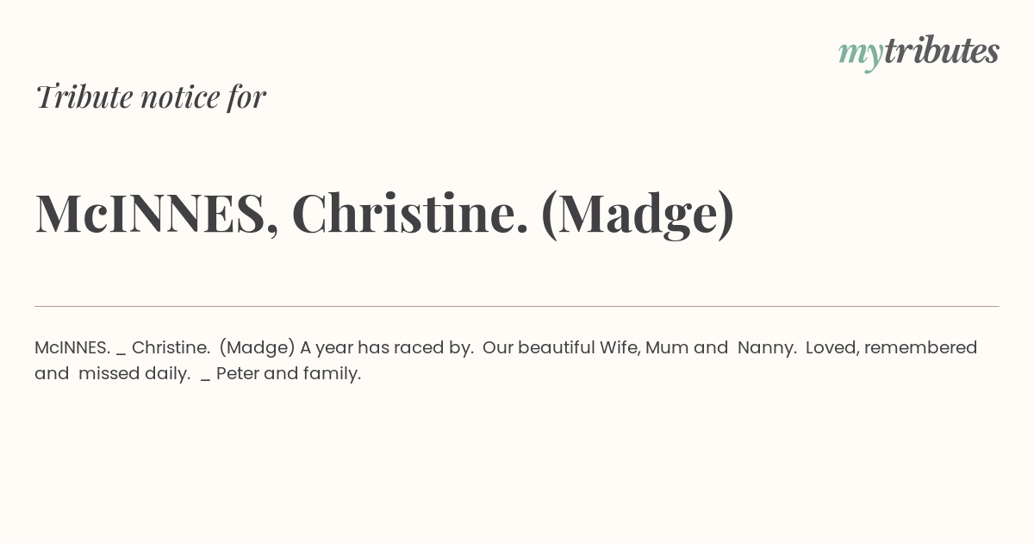Click "(Madge)" in the notice paragraph
The height and width of the screenshot is (543, 1034).
click(x=258, y=348)
